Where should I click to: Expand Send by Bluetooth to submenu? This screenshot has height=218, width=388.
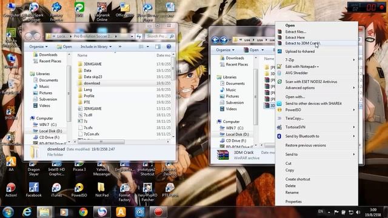(x=316, y=136)
